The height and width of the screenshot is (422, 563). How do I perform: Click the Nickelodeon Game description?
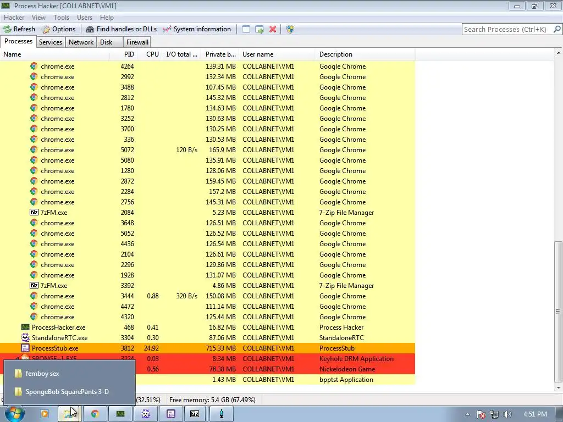(347, 369)
